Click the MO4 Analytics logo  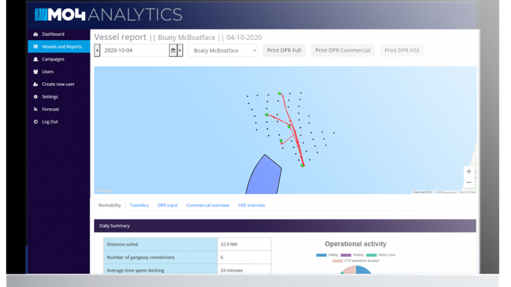click(108, 15)
